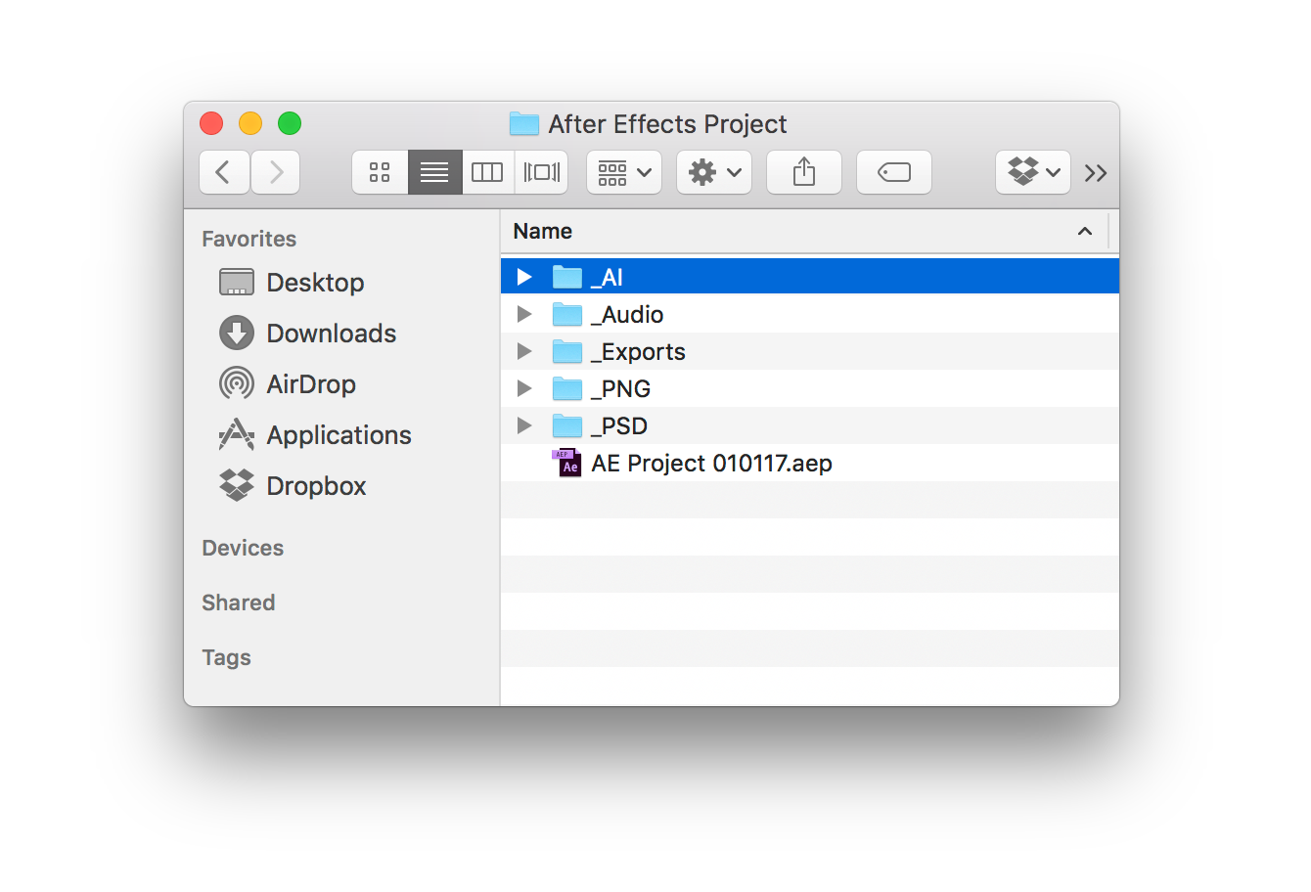Open AirDrop in the sidebar
The image size is (1311, 892).
pyautogui.click(x=311, y=384)
